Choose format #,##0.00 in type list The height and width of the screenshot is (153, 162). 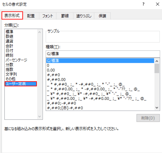tap(100, 79)
